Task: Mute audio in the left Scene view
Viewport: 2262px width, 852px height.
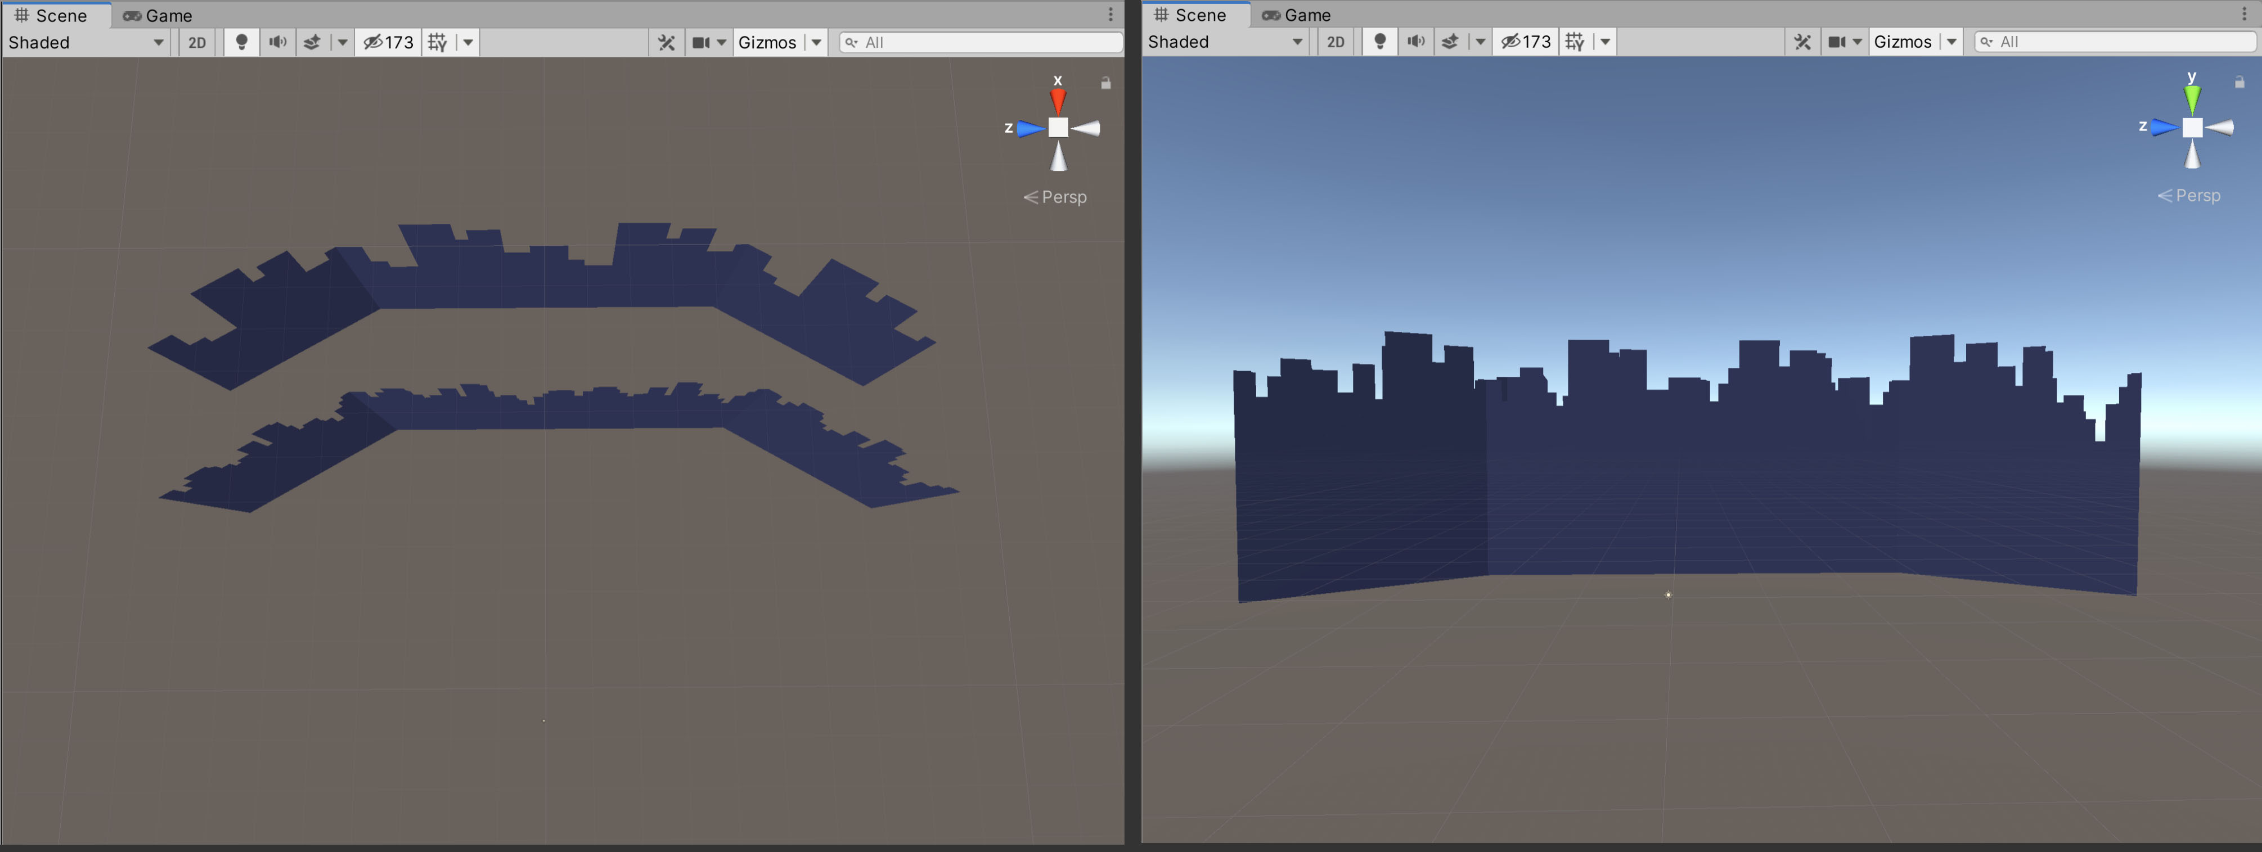Action: click(277, 42)
